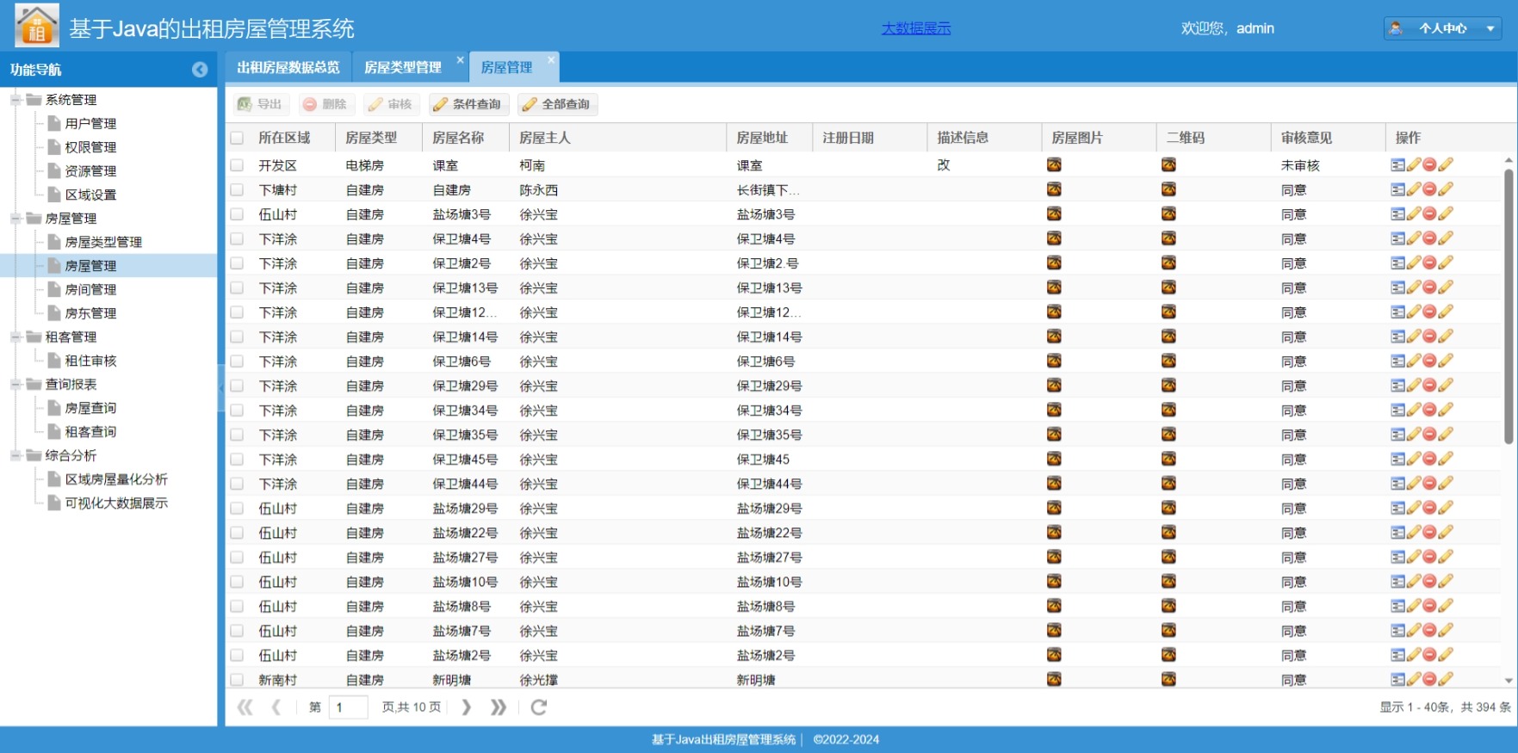The width and height of the screenshot is (1518, 753).
Task: Click the scrollbar down arrow of table
Action: pyautogui.click(x=1509, y=680)
